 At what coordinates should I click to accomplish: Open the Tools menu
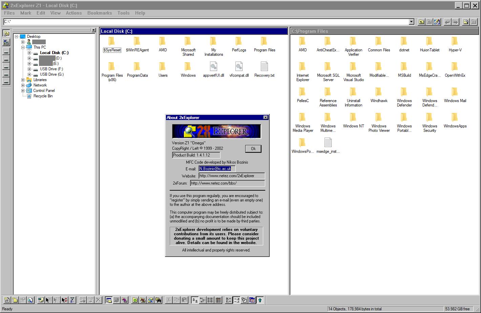124,13
